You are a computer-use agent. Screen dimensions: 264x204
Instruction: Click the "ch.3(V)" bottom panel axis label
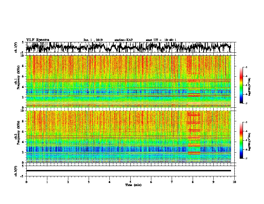coord(16,171)
